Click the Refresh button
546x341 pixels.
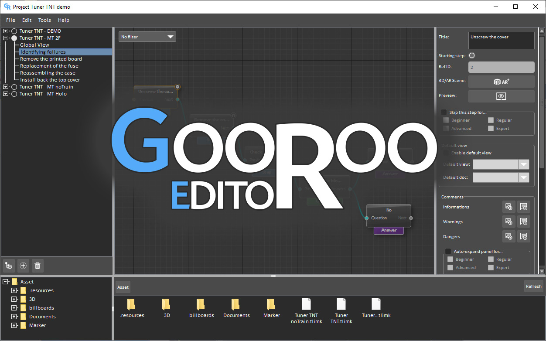534,286
